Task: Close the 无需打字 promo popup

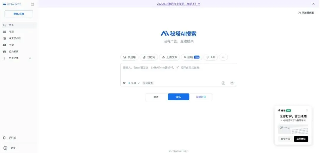Action: [307, 110]
